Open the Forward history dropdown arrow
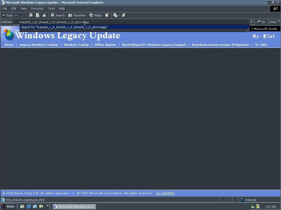This screenshot has width=281, height=210. [x=27, y=16]
